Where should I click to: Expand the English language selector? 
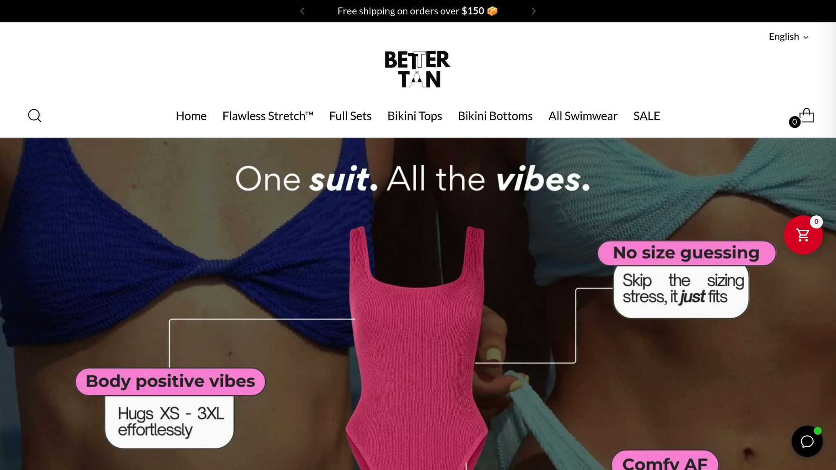pyautogui.click(x=789, y=37)
